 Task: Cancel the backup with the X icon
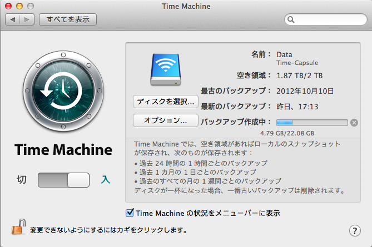[354, 123]
